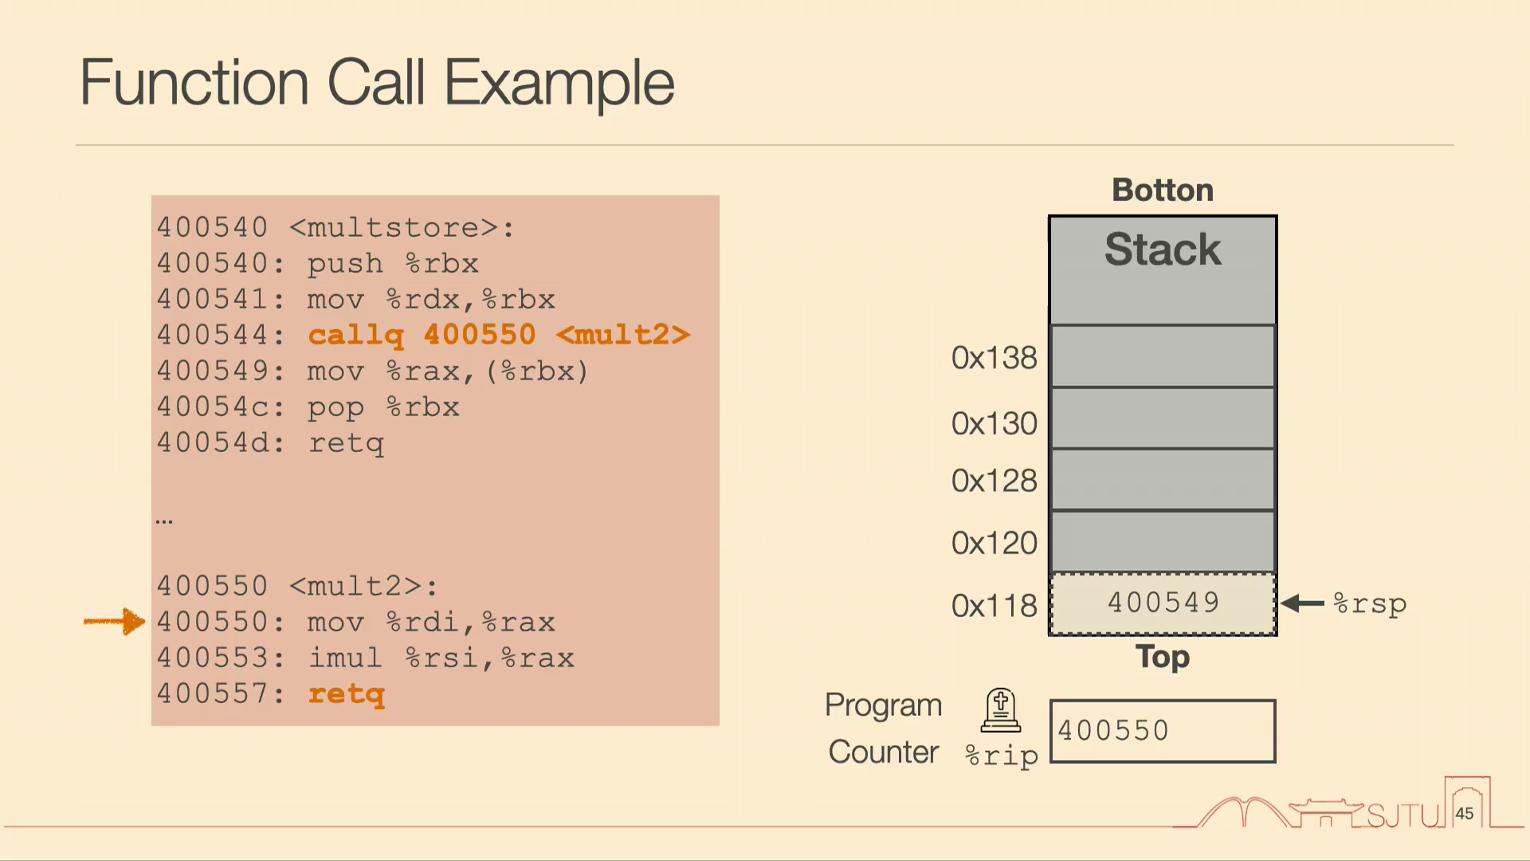Click the 'push %rbx' instruction line

click(x=317, y=263)
